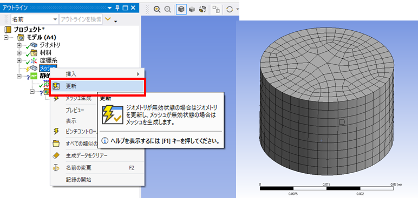Open the dropdown arrow beside the rotate icon
Screen dimensions: 418x198
(237, 9)
